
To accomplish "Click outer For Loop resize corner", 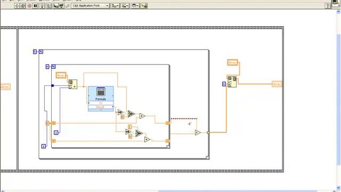I will coord(207,157).
